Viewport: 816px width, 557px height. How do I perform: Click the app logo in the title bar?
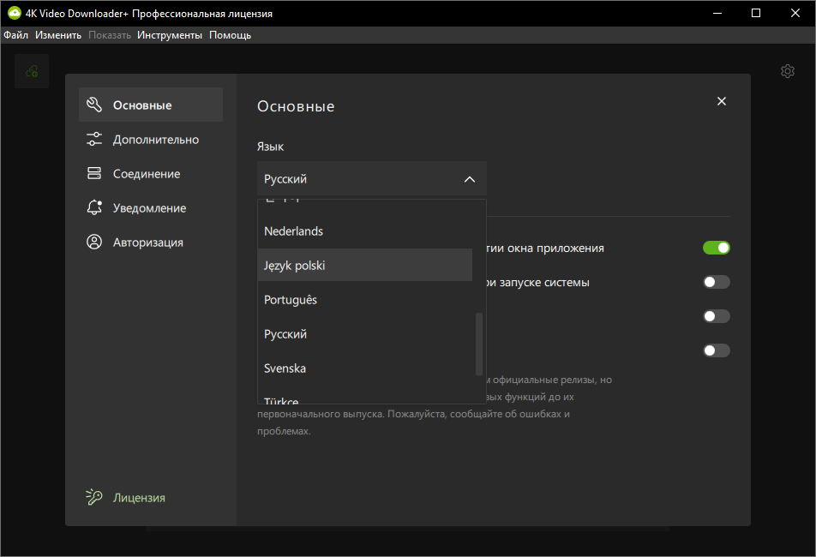click(x=14, y=13)
